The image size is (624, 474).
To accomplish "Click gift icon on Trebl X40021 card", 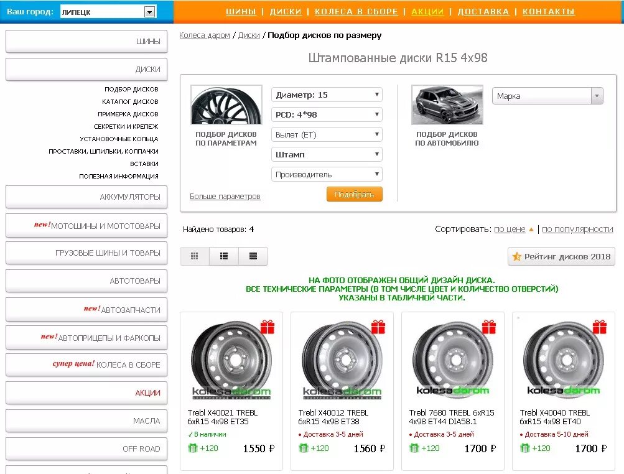I will [268, 327].
